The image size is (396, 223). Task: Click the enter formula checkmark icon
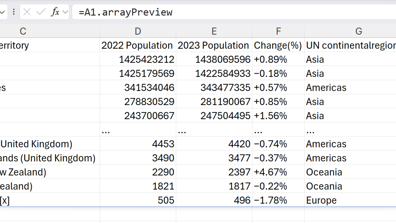click(41, 12)
